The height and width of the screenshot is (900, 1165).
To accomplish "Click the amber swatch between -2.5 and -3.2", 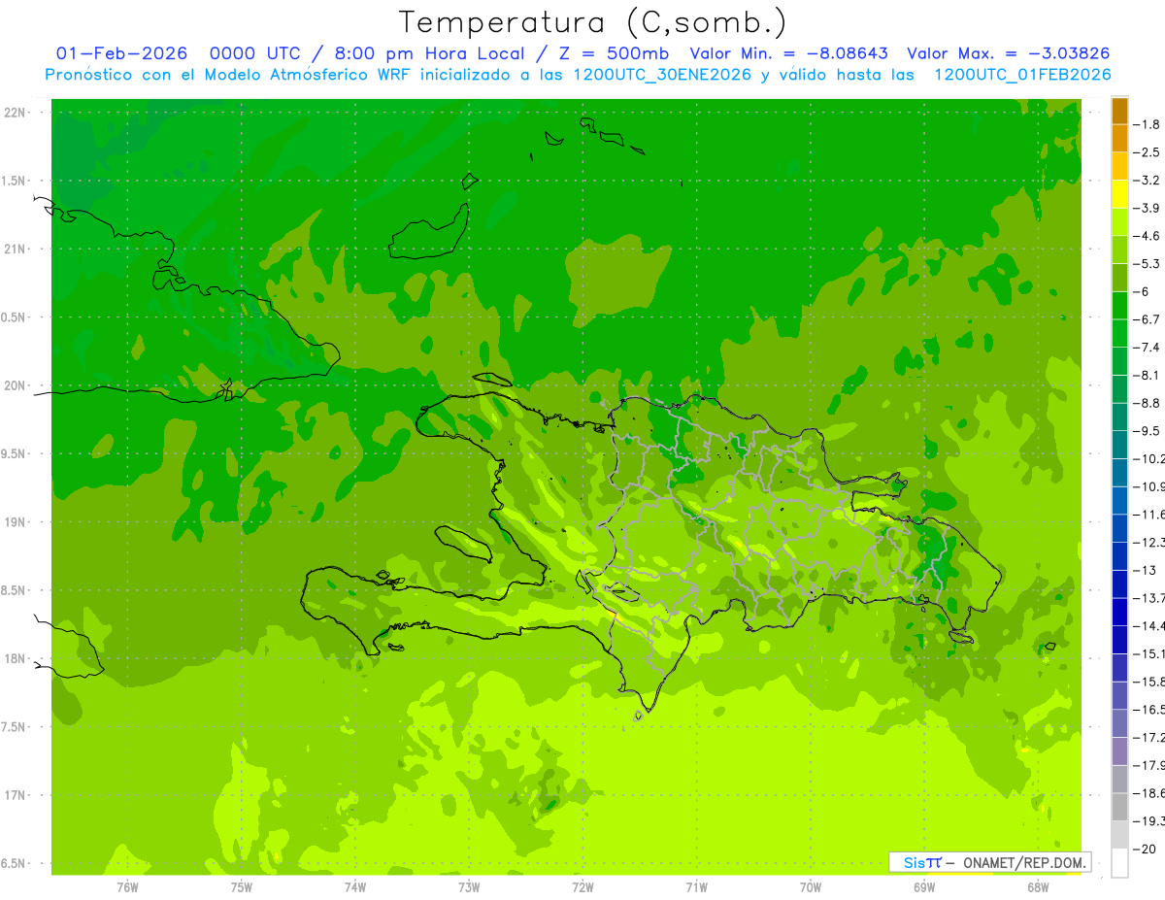I will pos(1119,167).
